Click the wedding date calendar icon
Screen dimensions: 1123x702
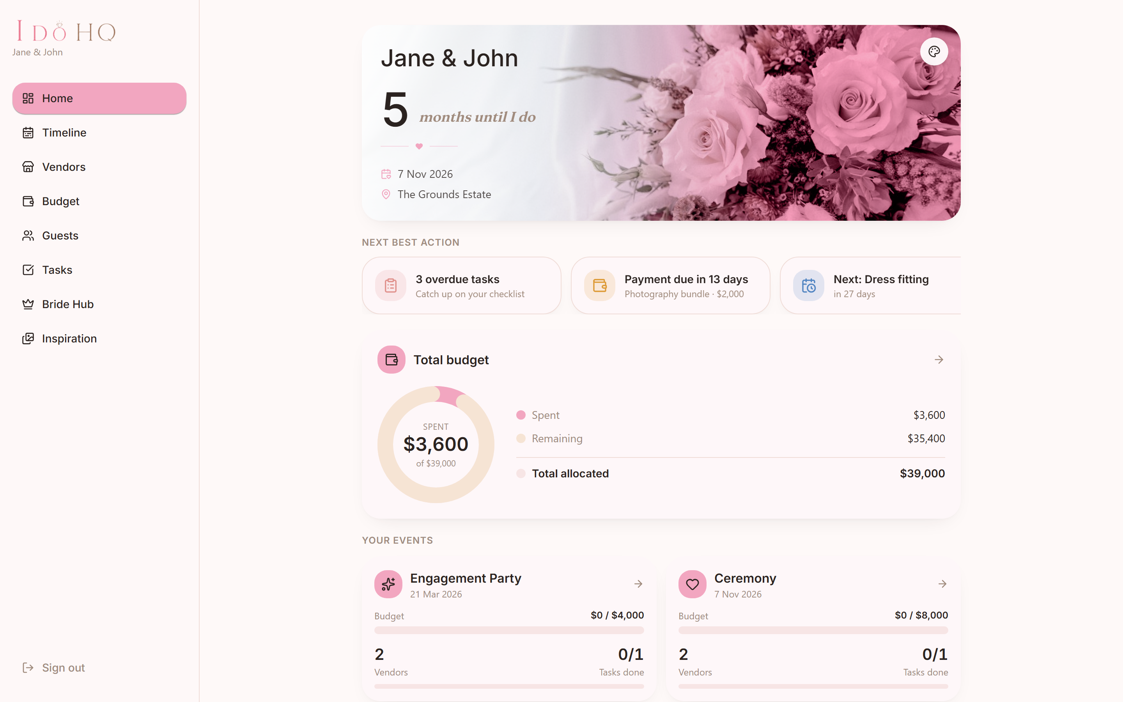coord(386,174)
